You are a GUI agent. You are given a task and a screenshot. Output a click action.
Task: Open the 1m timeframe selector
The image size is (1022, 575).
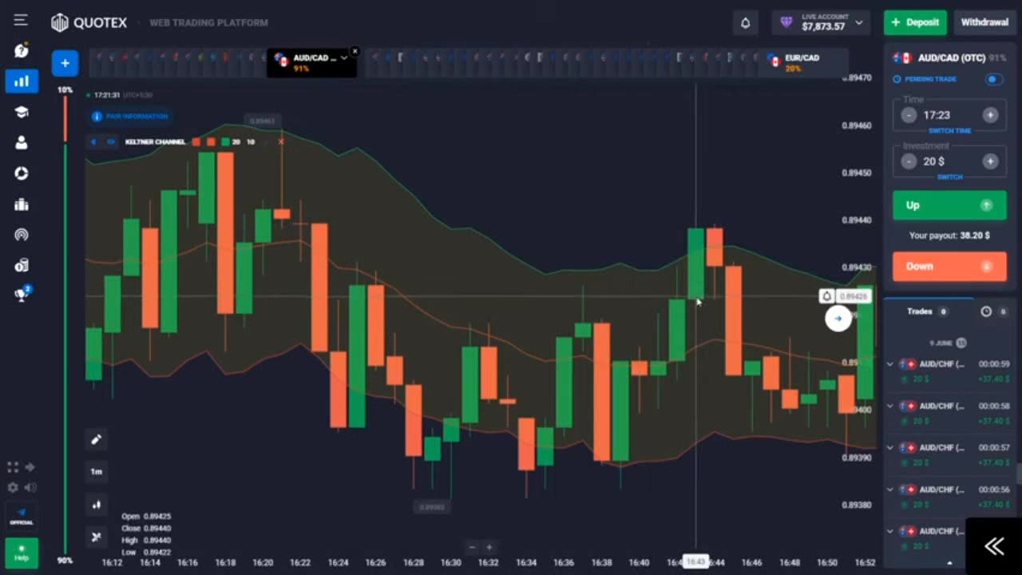pos(97,472)
